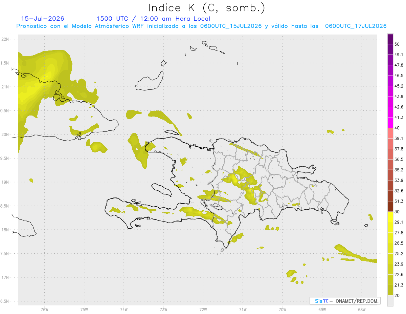Click the '69W' longitude axis label
This screenshot has height=314, width=406.
point(322,309)
